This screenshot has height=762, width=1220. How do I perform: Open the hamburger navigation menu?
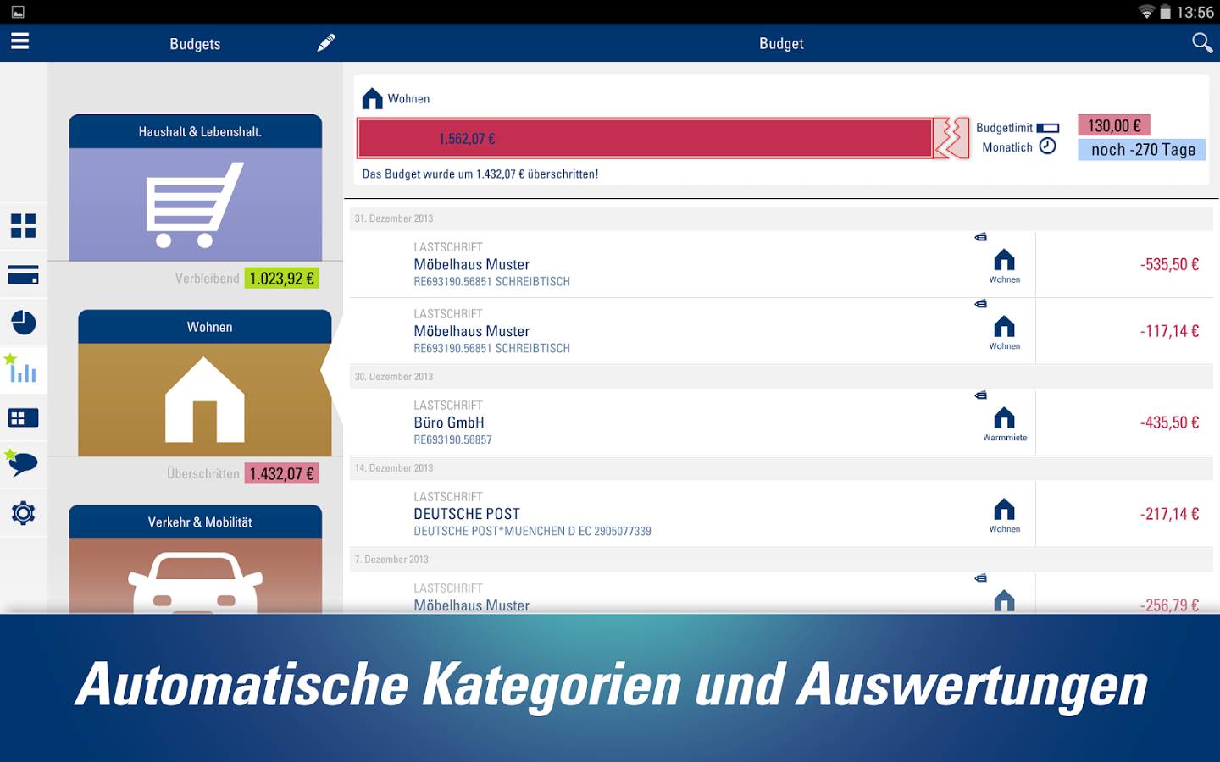[19, 41]
